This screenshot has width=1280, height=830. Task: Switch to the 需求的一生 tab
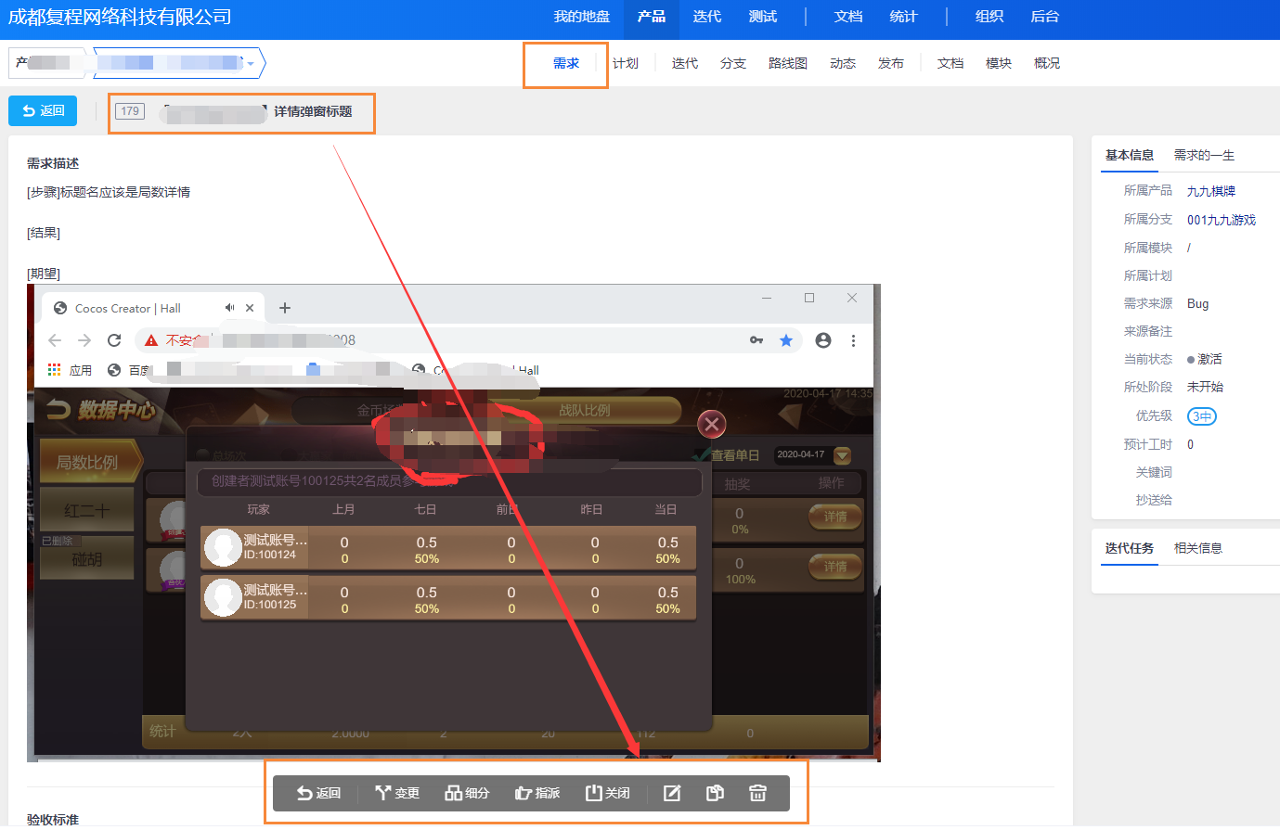(x=1204, y=155)
